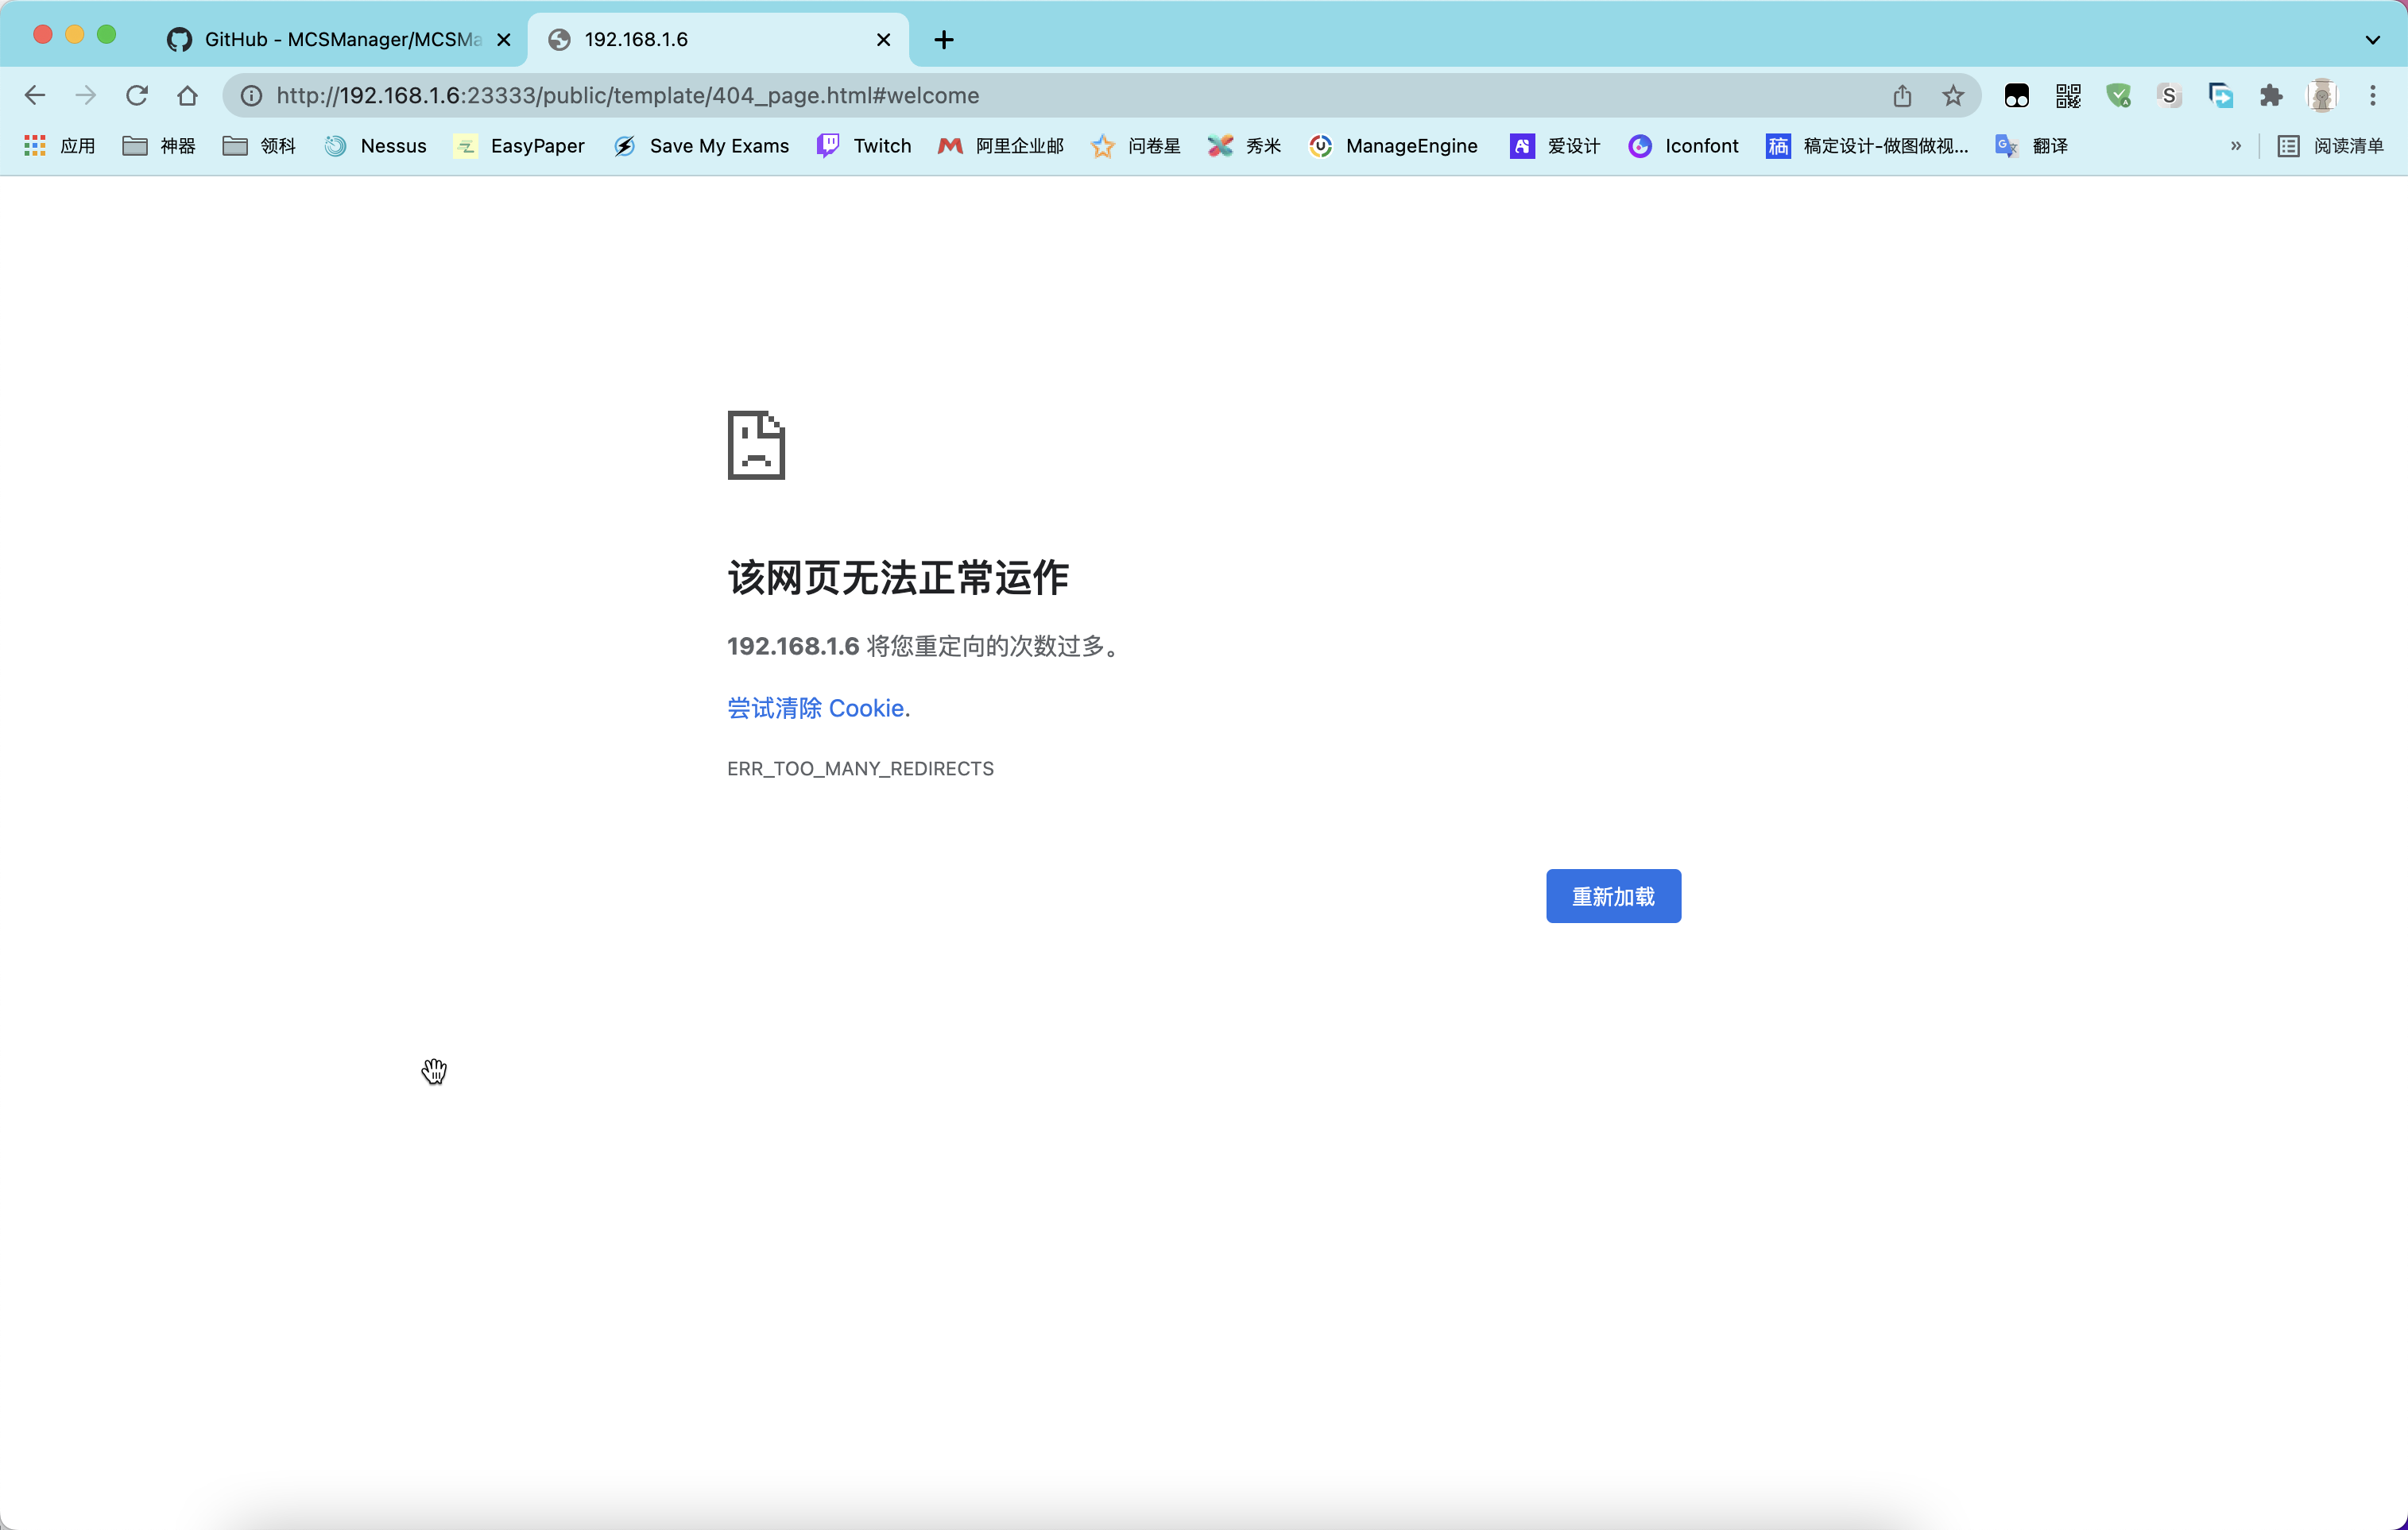Open the tab search dropdown arrow
The image size is (2408, 1530).
(2372, 40)
